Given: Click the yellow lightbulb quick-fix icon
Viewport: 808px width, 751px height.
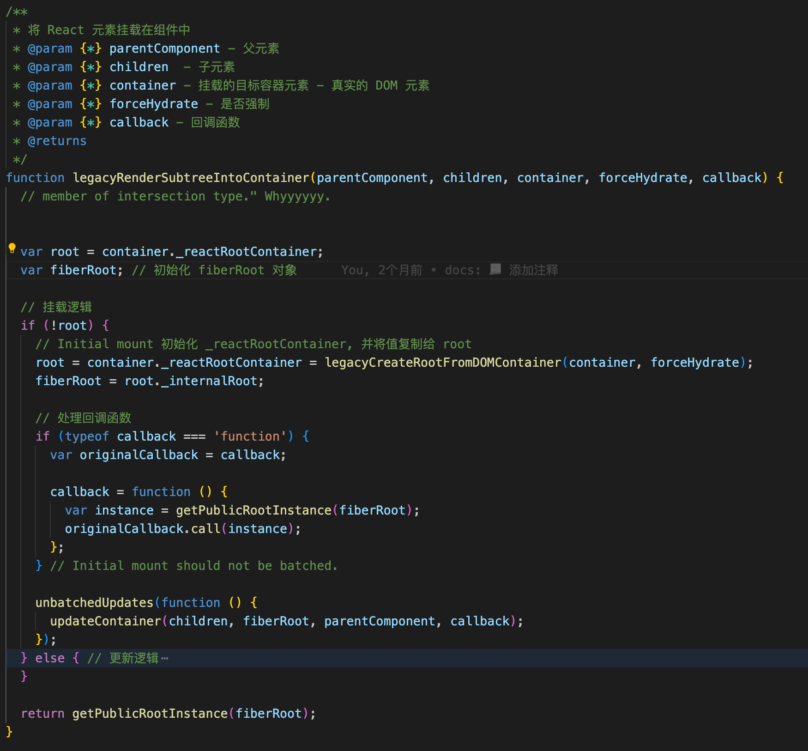Looking at the screenshot, I should tap(12, 248).
